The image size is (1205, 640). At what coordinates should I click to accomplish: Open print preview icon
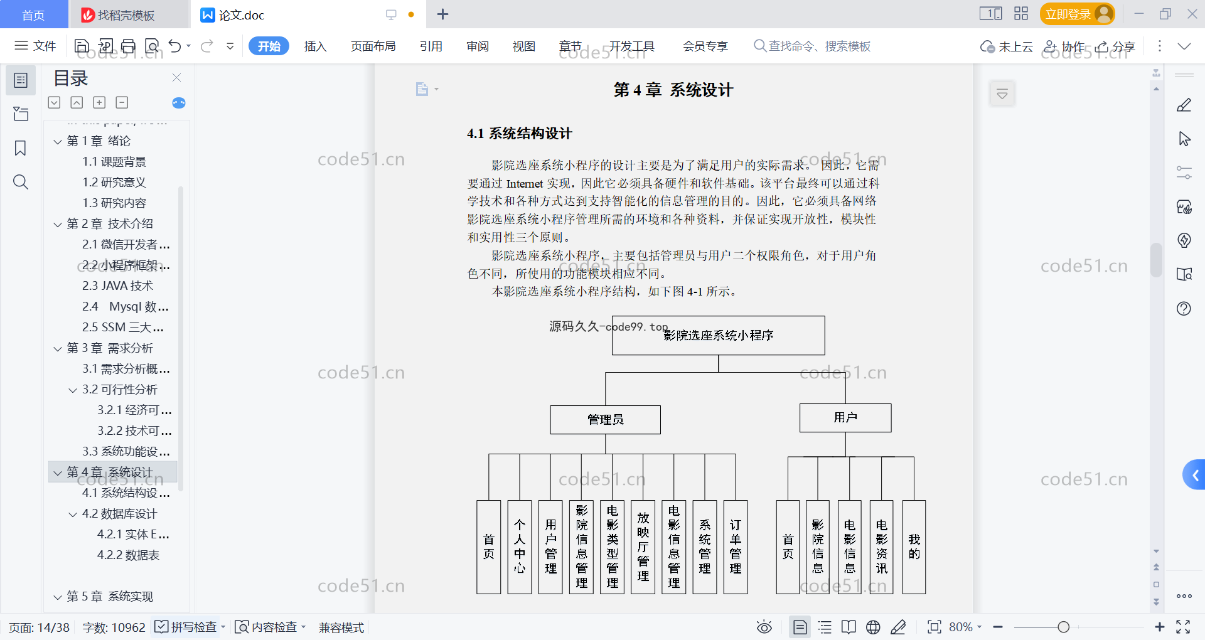click(152, 46)
